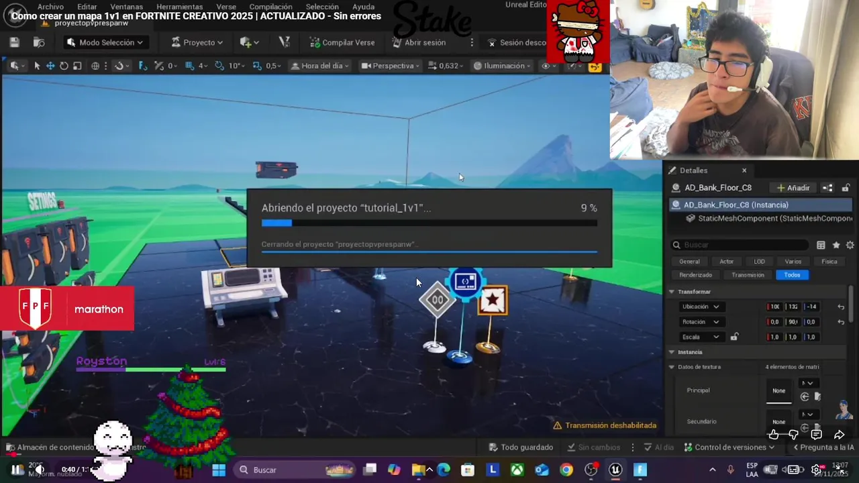Open the three-dot session options menu
The image size is (859, 483).
(472, 42)
